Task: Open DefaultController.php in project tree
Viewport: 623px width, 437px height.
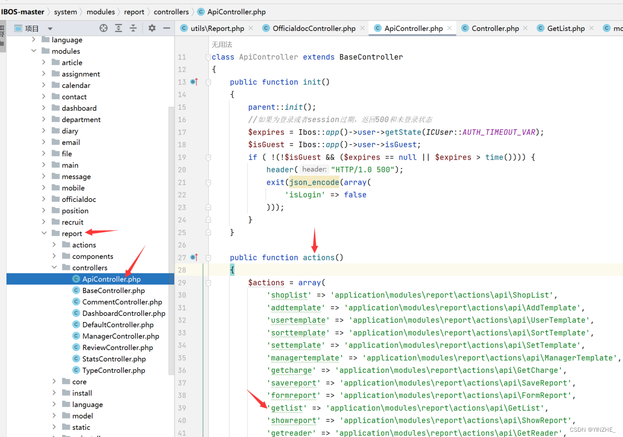Action: [x=118, y=325]
